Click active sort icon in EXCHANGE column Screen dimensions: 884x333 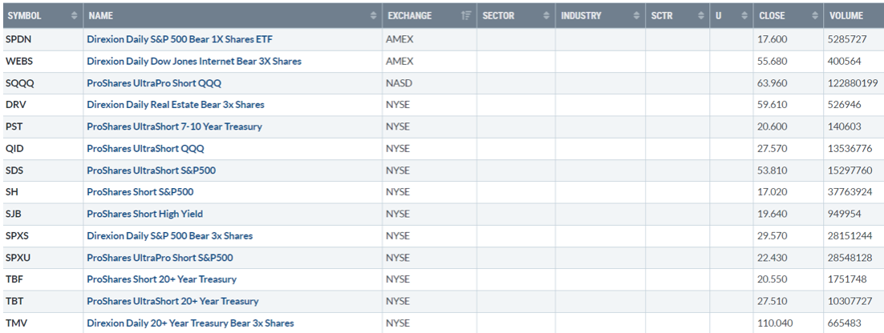click(466, 16)
